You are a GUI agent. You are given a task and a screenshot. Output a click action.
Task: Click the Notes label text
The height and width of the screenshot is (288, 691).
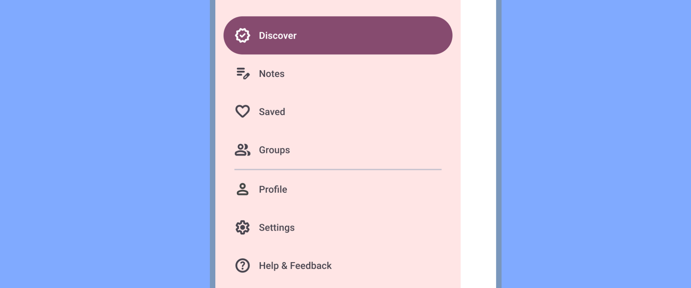coord(272,73)
